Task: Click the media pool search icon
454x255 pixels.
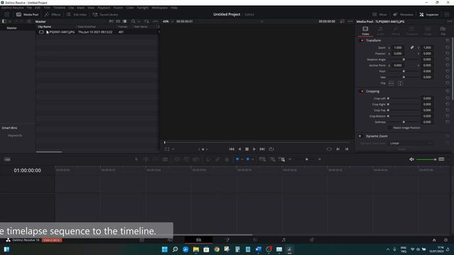Action: pos(133,21)
